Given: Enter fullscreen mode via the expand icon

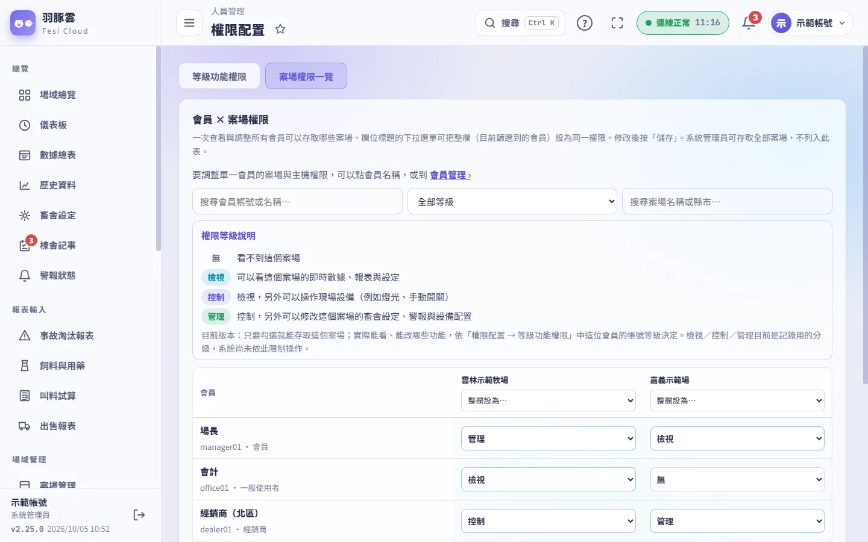Looking at the screenshot, I should (617, 23).
